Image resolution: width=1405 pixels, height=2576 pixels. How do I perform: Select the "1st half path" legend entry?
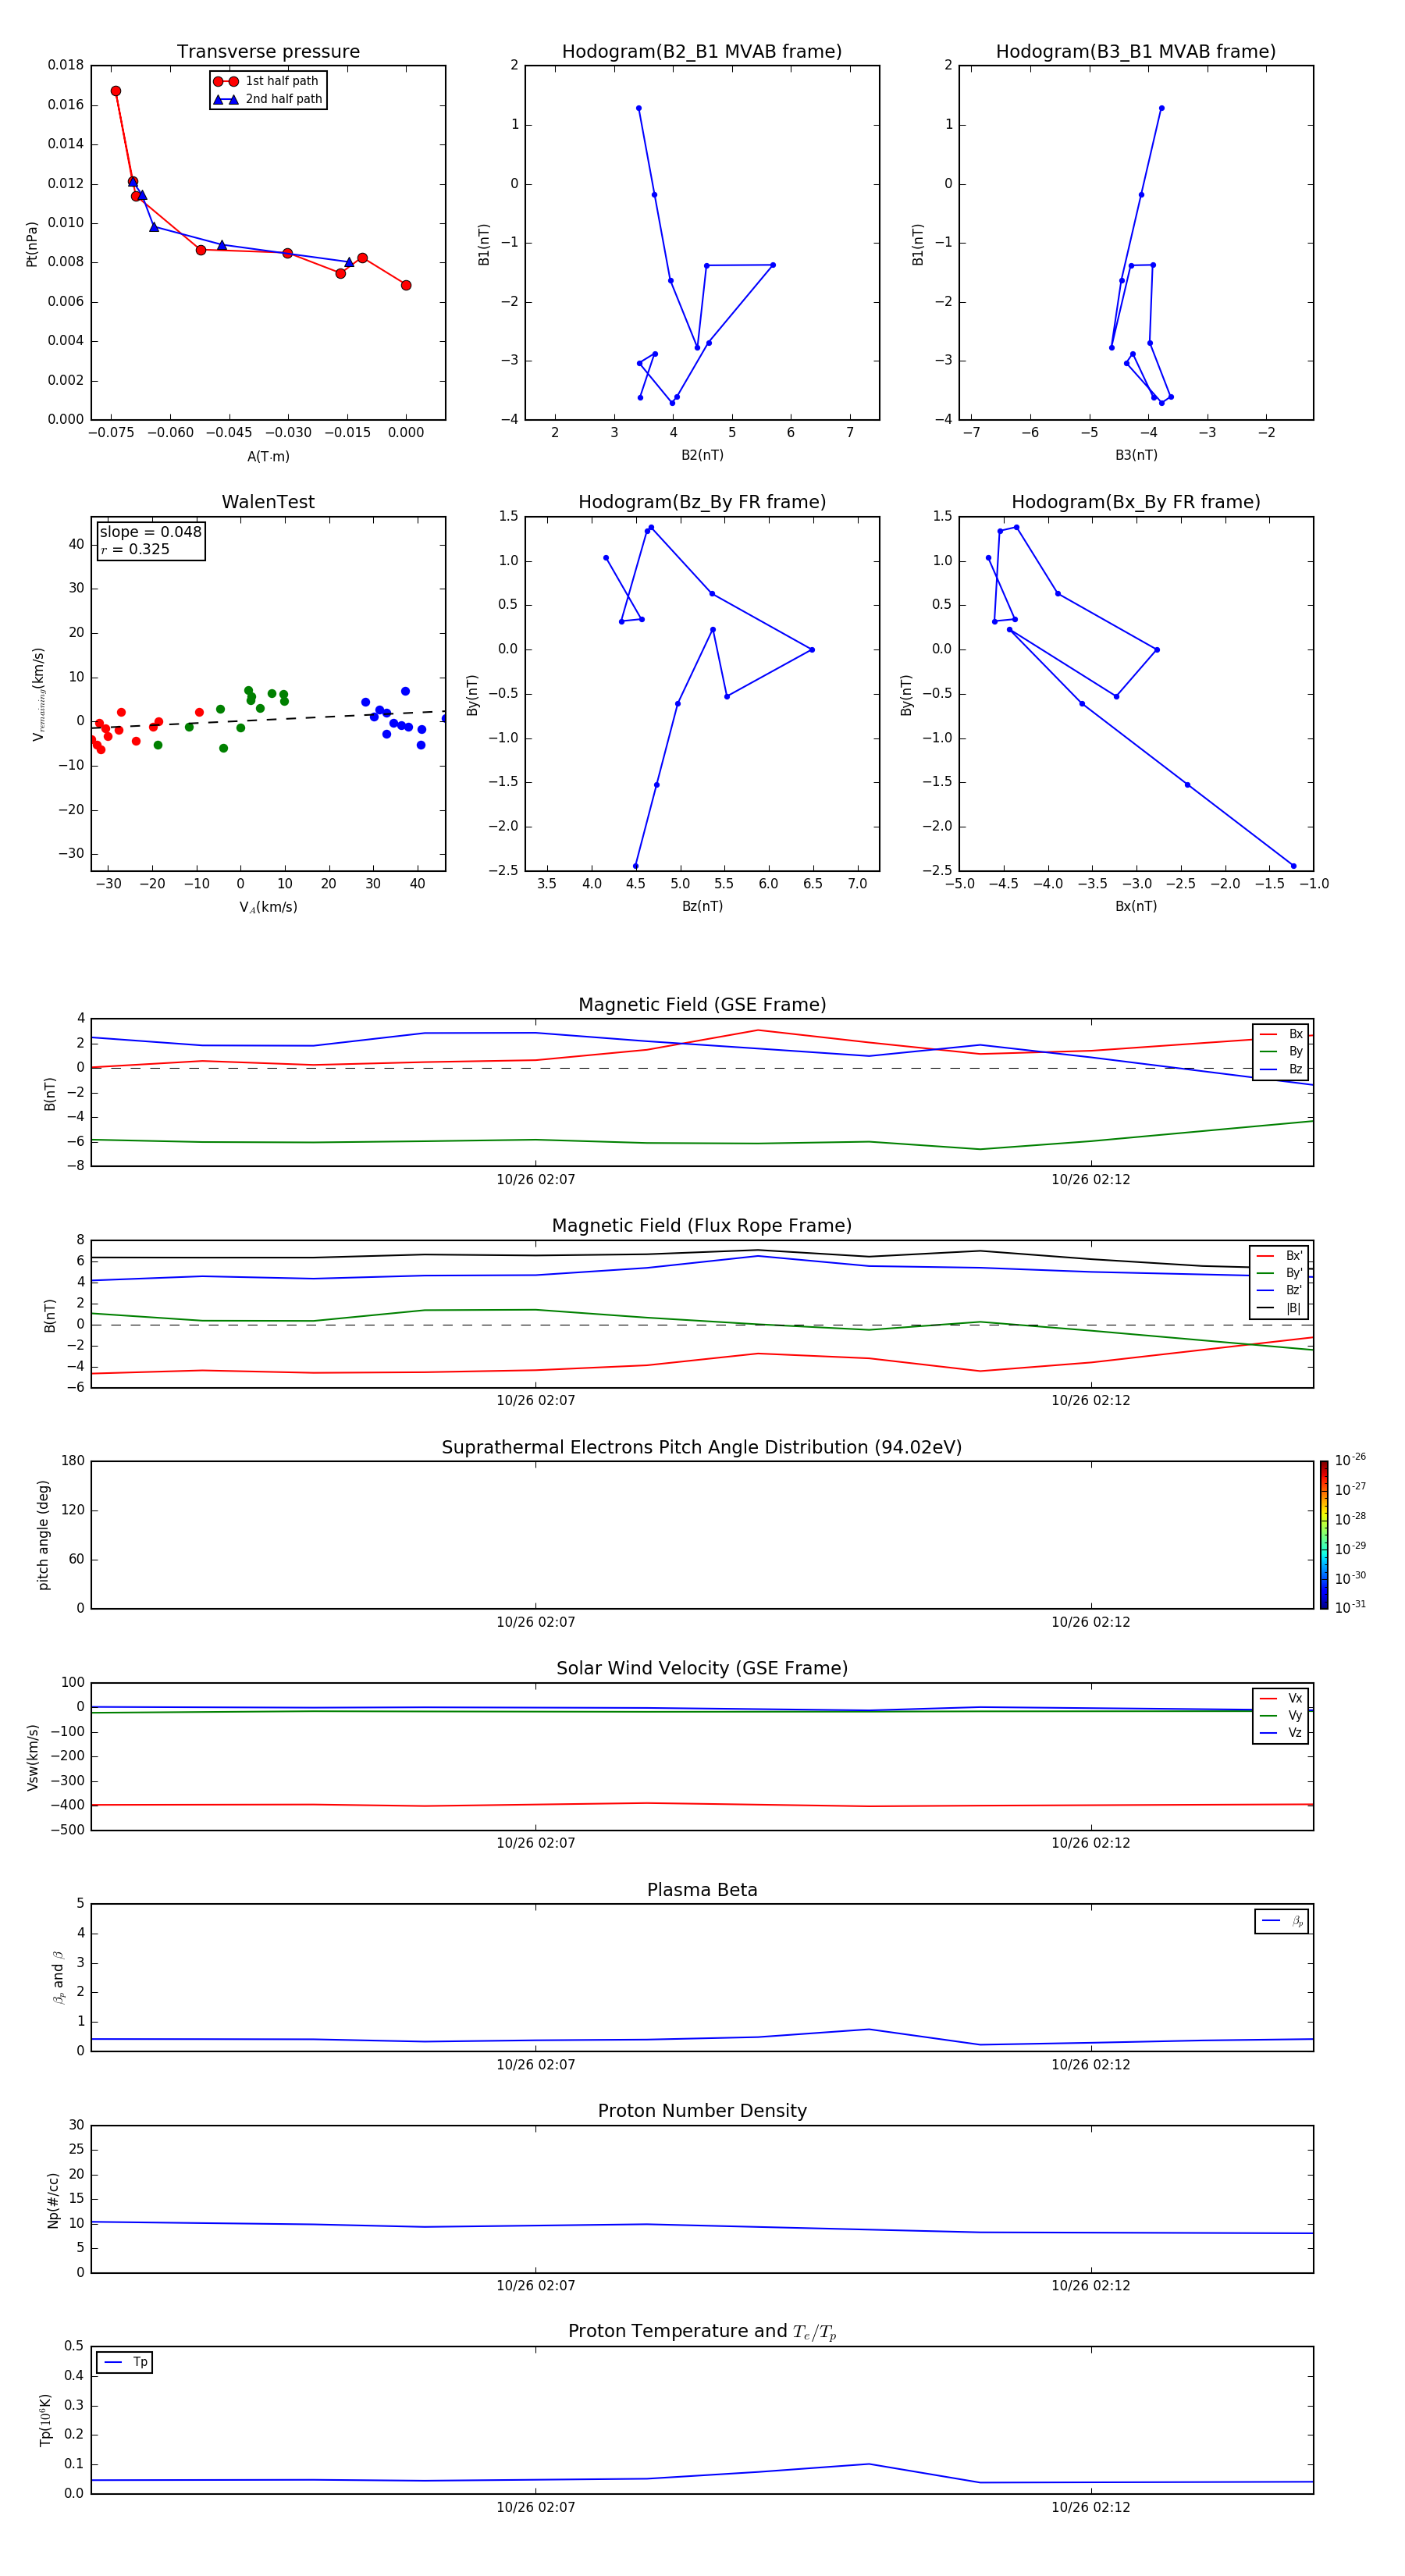tap(266, 81)
